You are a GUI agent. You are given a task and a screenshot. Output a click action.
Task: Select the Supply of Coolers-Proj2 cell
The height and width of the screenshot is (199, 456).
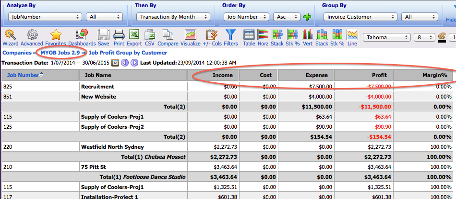click(x=133, y=127)
